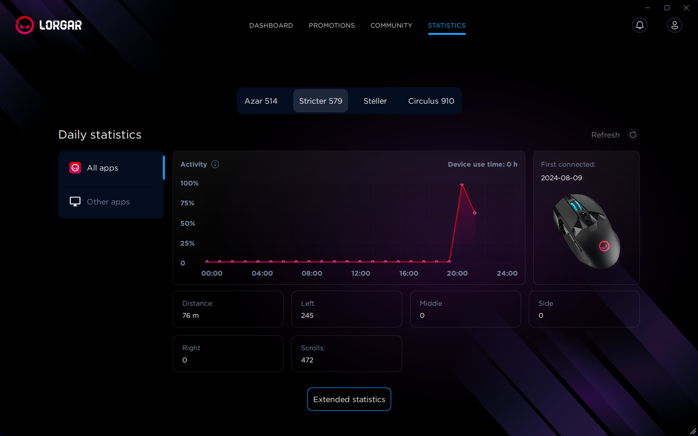Image resolution: width=698 pixels, height=436 pixels.
Task: Click the Distance 76 m card
Action: click(x=228, y=309)
